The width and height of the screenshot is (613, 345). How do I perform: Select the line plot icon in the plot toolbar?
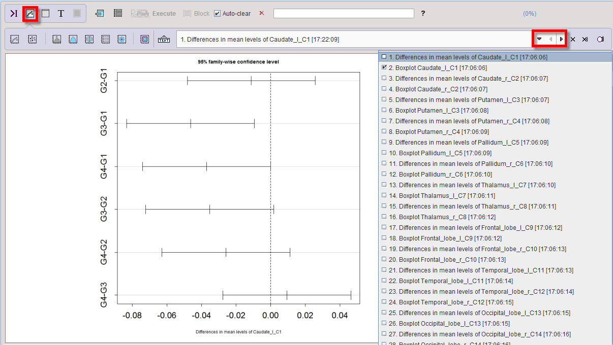click(x=15, y=39)
